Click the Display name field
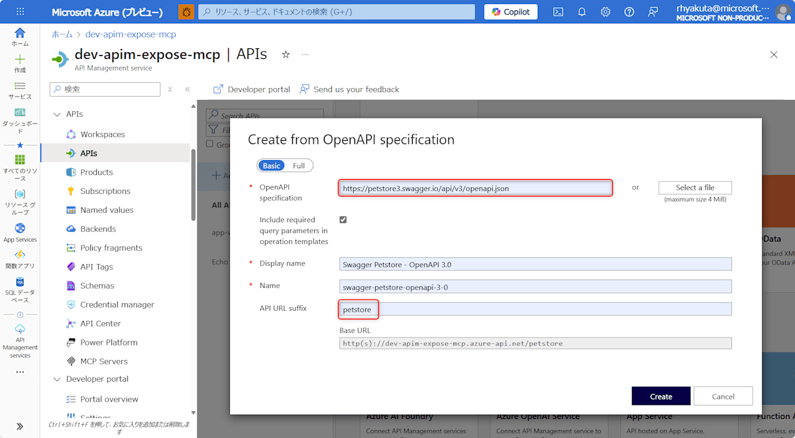Viewport: 795px width, 438px height. tap(535, 264)
